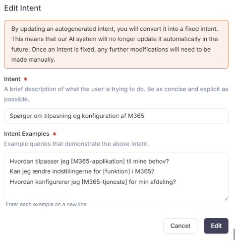Screen dimensions: 236x242
Task: Click the red asterisk beside Intent label
Action: click(25, 79)
